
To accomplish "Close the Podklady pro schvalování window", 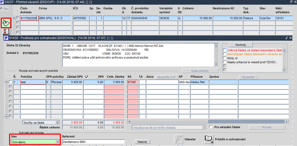I will coord(291,38).
